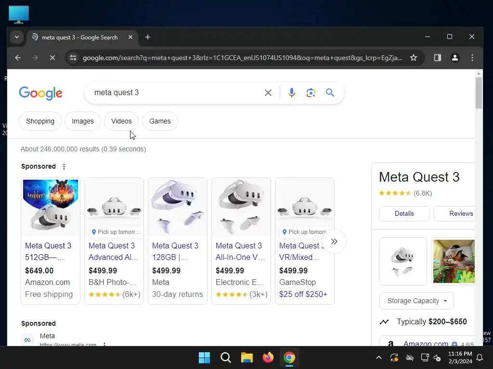The height and width of the screenshot is (369, 493).
Task: Show more sponsored products with arrow
Action: [x=334, y=241]
